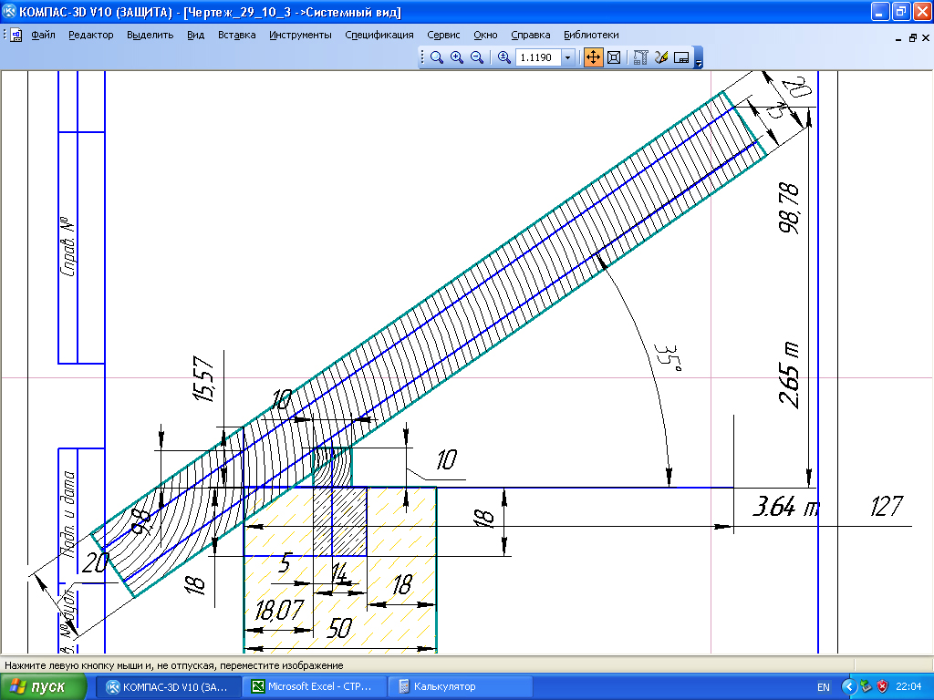Open the Инструменты menu
The width and height of the screenshot is (934, 700).
(x=300, y=36)
